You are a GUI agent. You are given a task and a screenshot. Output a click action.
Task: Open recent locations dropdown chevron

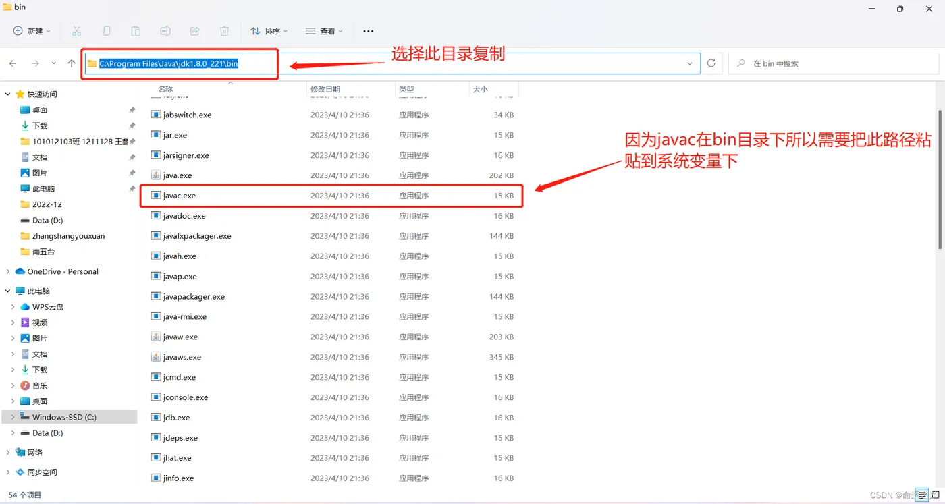pyautogui.click(x=54, y=63)
